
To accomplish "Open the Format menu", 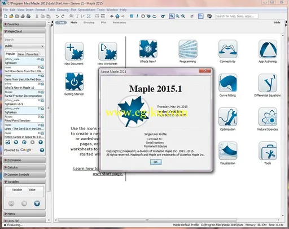I will [40, 10].
